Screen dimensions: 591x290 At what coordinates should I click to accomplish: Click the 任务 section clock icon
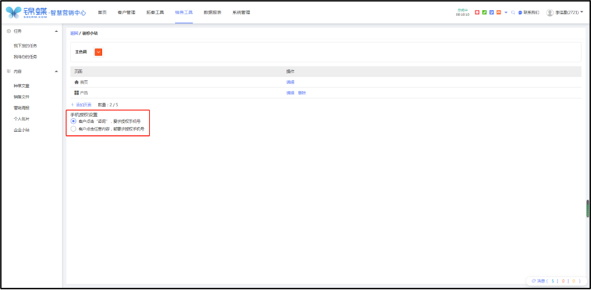9,31
